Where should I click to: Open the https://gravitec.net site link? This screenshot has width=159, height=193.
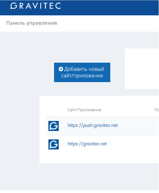click(x=87, y=144)
